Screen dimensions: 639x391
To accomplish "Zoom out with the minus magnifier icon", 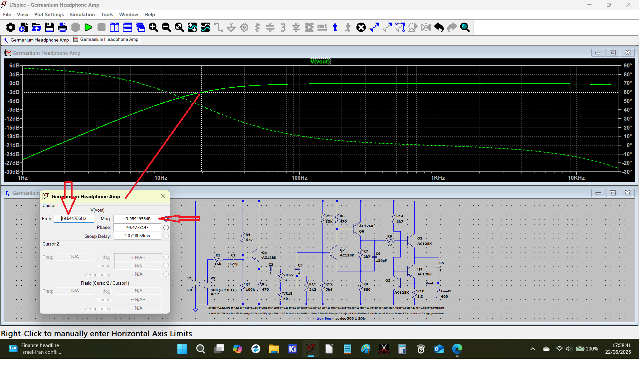I will point(166,27).
